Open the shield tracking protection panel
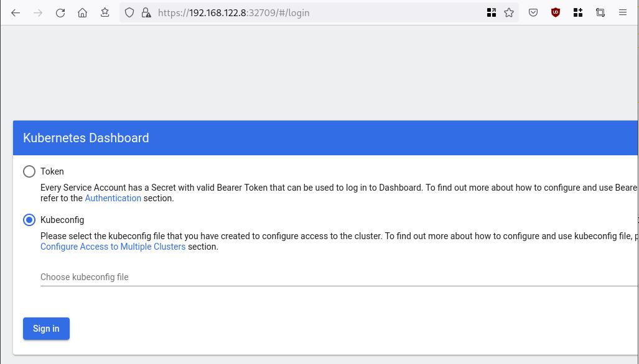Viewport: 639px width, 364px height. pyautogui.click(x=129, y=12)
